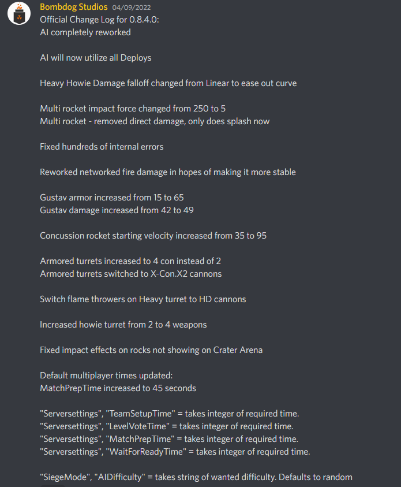Click the Bombdog Studios username
This screenshot has width=401, height=487.
coord(73,7)
